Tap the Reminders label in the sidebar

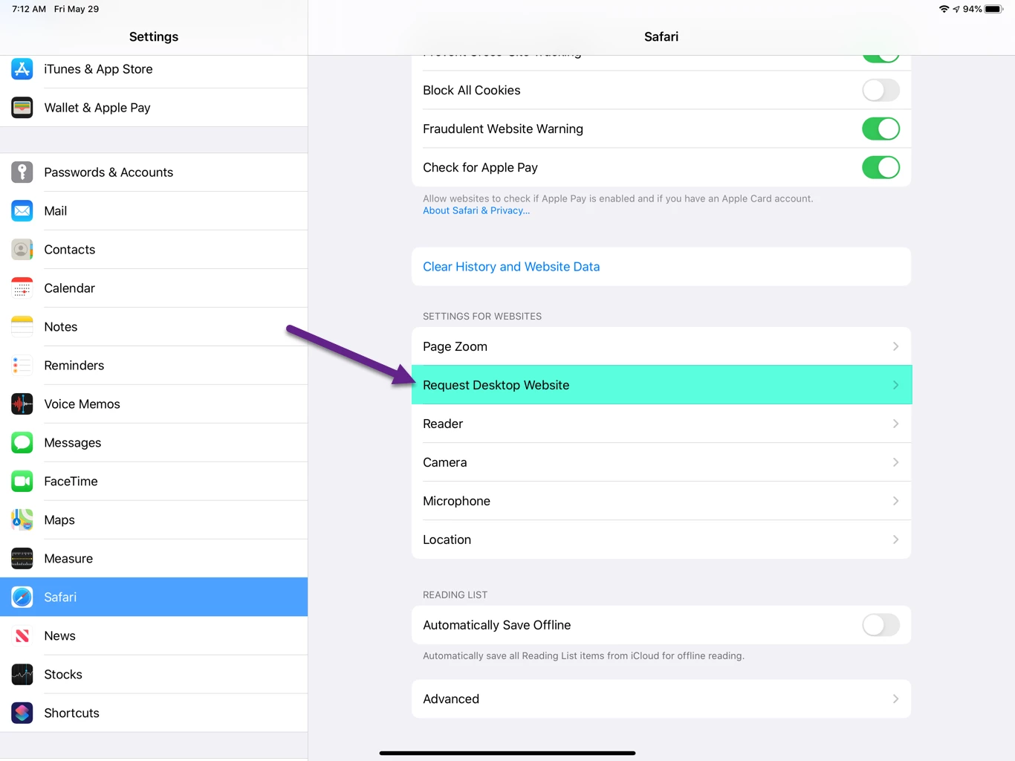pyautogui.click(x=74, y=366)
